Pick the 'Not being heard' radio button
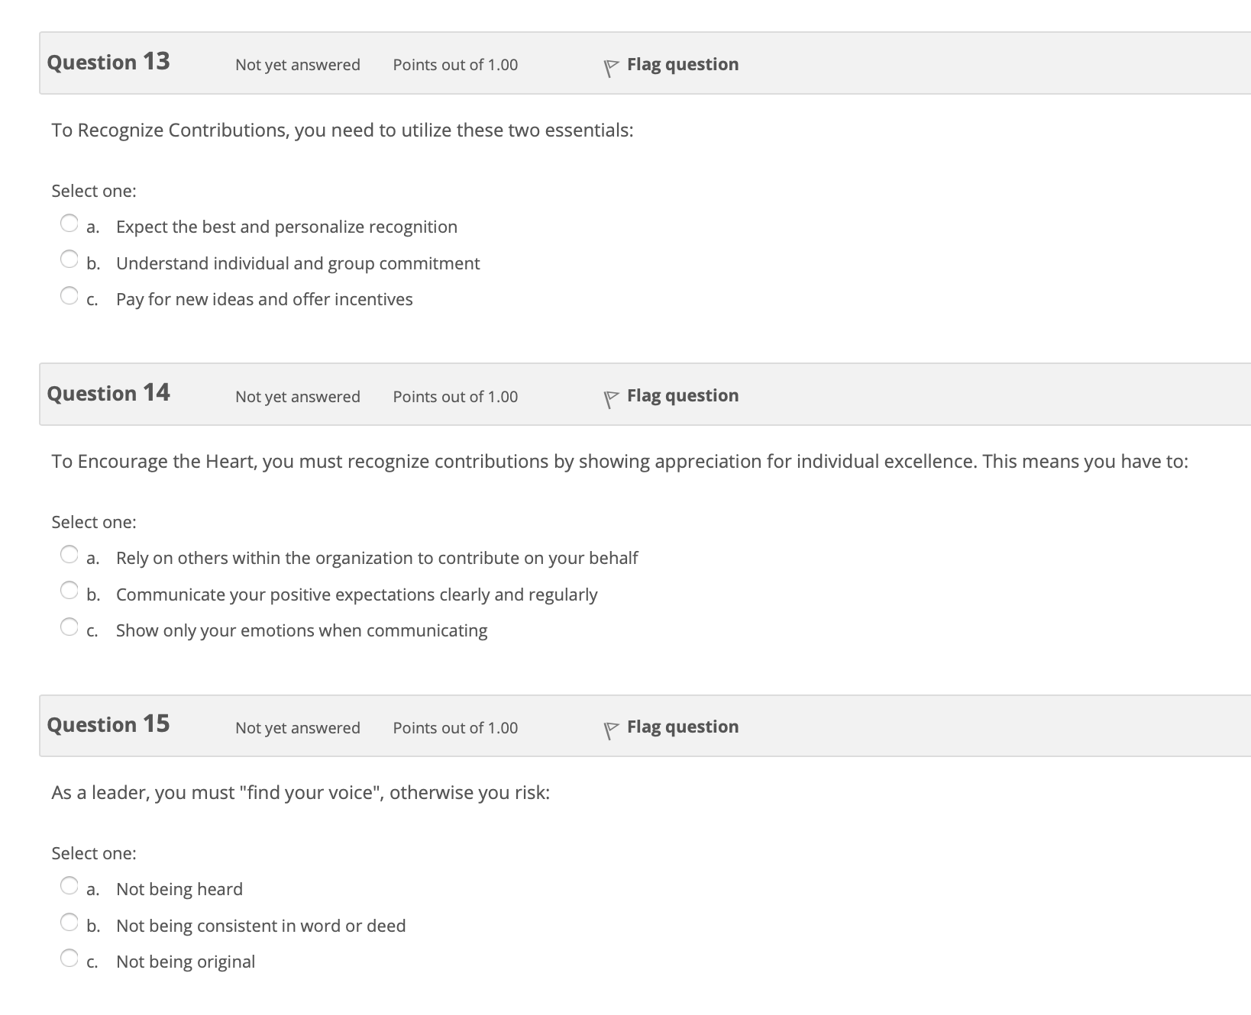The height and width of the screenshot is (1015, 1251). pos(69,885)
